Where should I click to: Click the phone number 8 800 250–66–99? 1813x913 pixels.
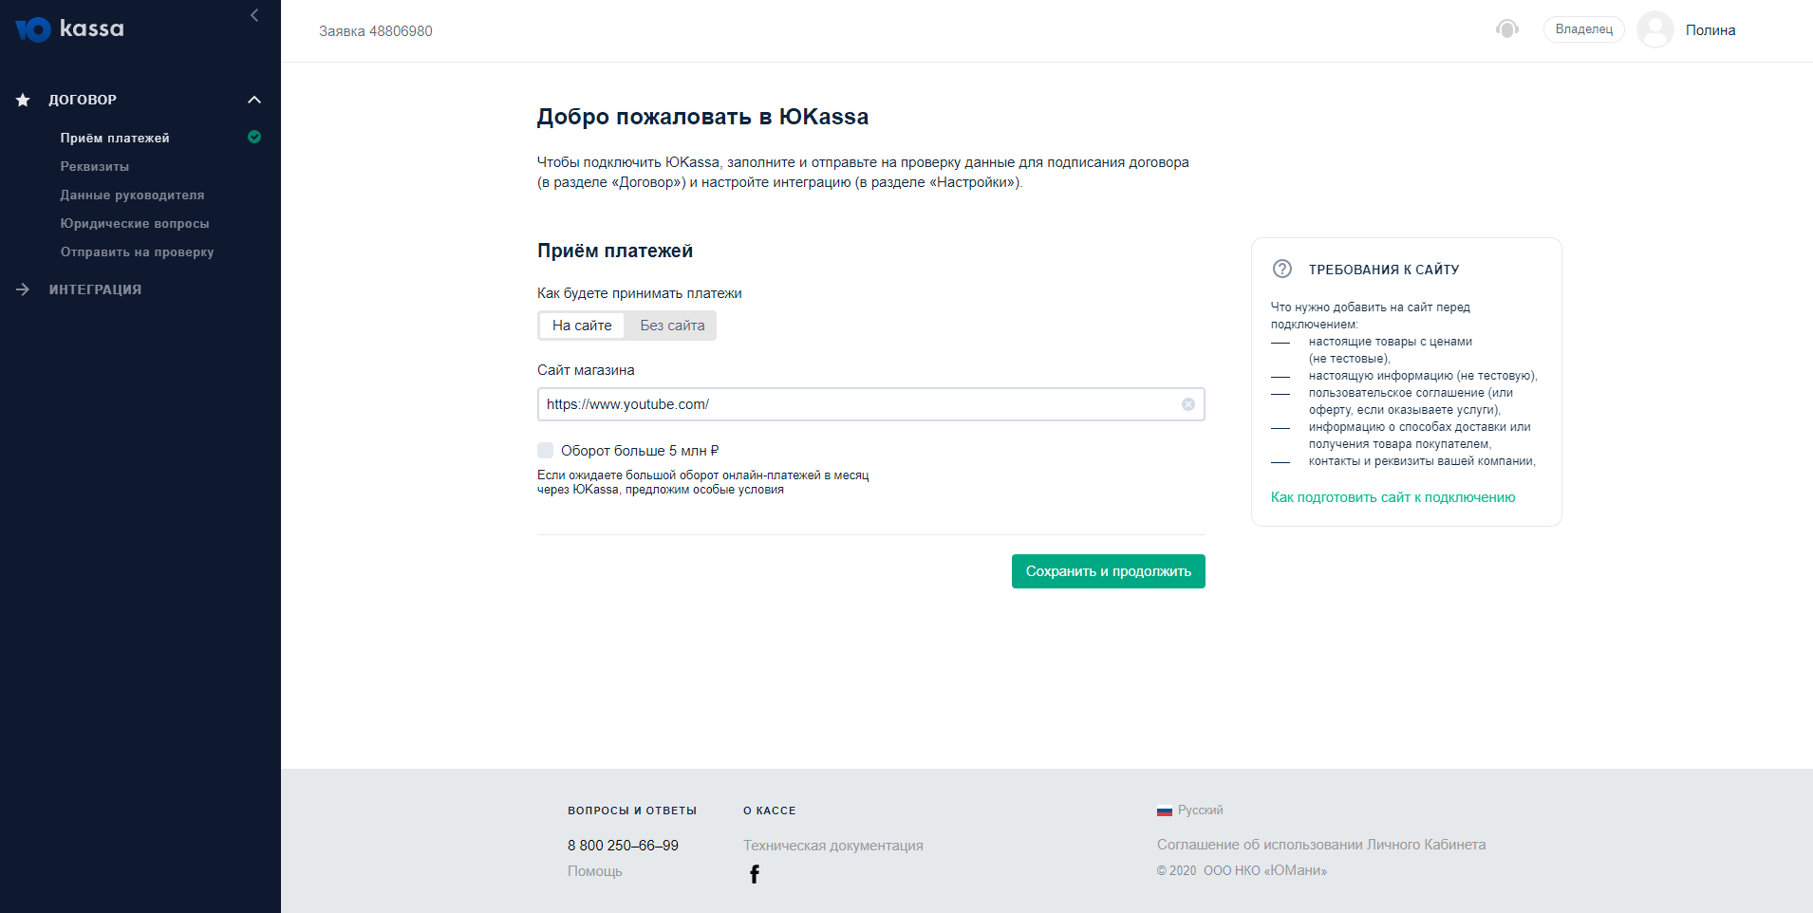click(x=623, y=846)
